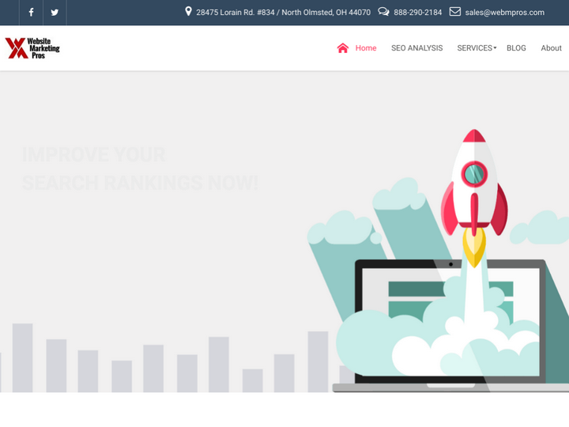Click the Website Marketing Pros logo text
The image size is (569, 427).
tap(43, 48)
